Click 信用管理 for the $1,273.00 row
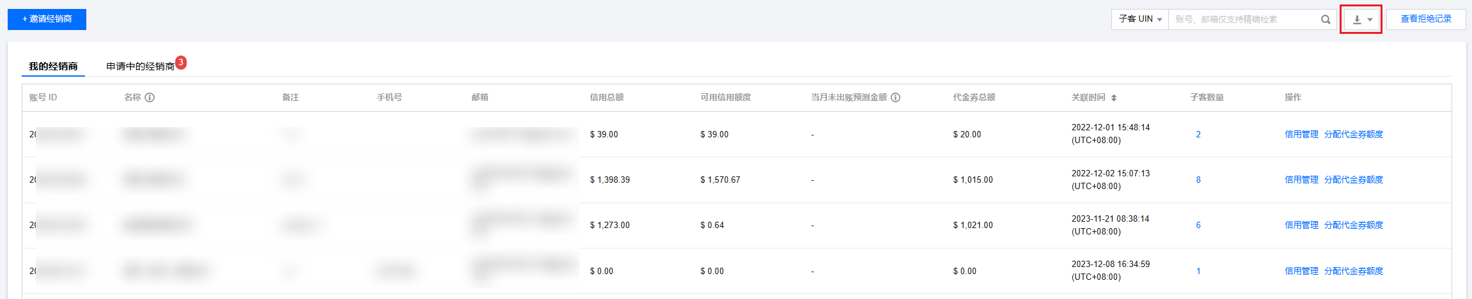 pyautogui.click(x=1301, y=225)
